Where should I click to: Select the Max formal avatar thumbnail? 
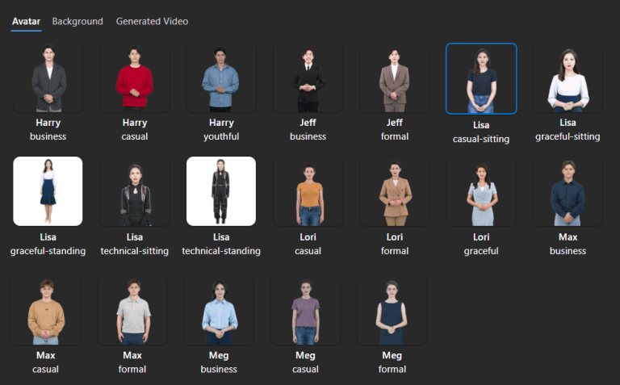click(x=132, y=310)
